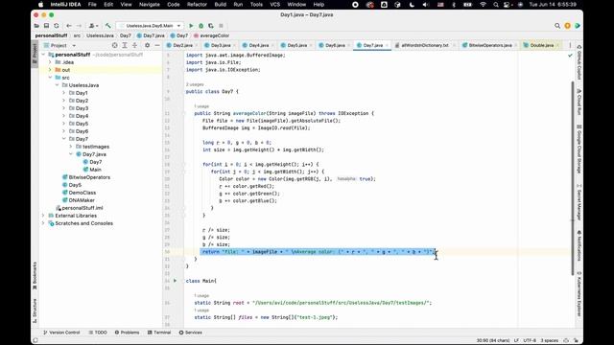Toggle the Problems tool window
The height and width of the screenshot is (345, 614).
coord(127,333)
